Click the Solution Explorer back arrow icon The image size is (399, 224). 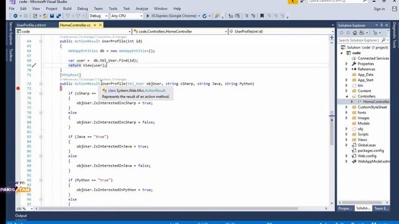point(342,33)
